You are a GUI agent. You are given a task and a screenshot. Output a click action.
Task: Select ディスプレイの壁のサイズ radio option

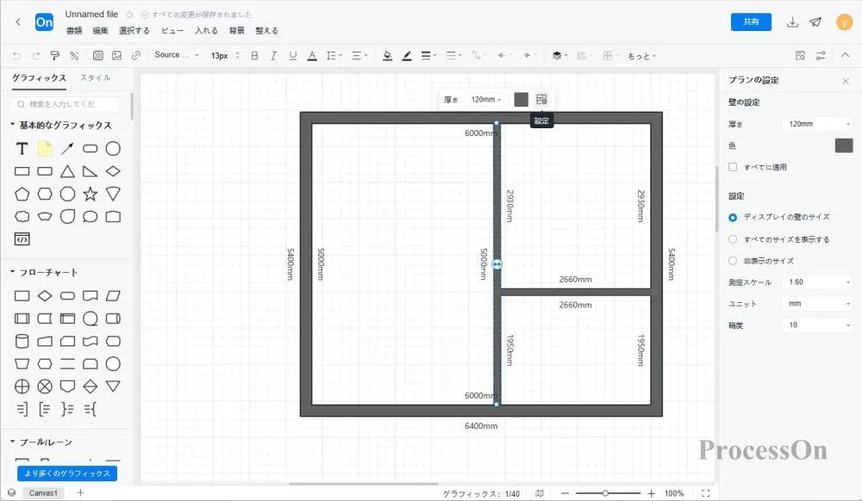(733, 217)
